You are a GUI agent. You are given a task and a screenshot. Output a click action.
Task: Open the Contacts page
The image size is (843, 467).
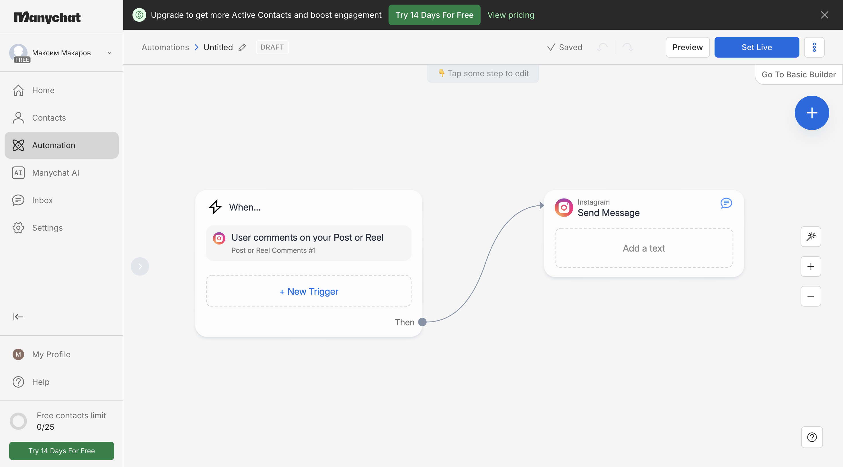coord(62,118)
